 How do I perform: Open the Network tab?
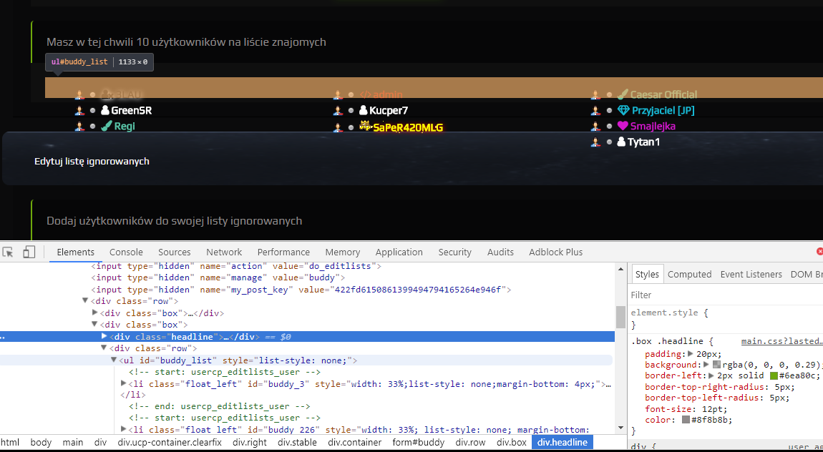(224, 252)
